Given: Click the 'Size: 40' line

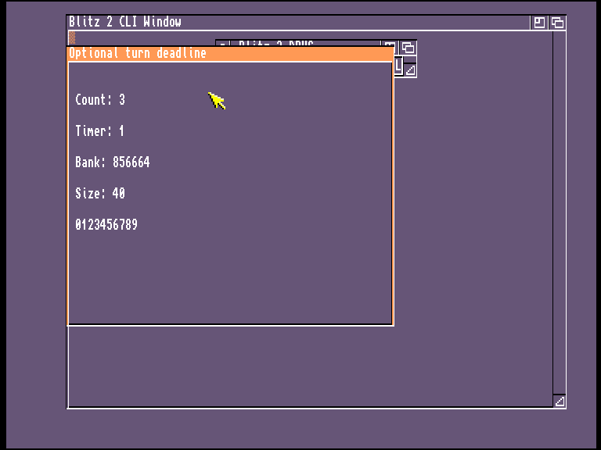Looking at the screenshot, I should 100,193.
